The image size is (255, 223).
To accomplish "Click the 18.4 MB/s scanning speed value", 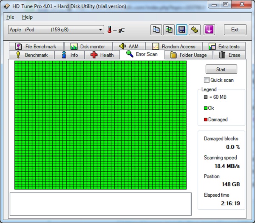I will pos(227,166).
